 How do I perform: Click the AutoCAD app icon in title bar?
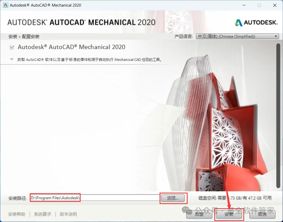(5, 5)
